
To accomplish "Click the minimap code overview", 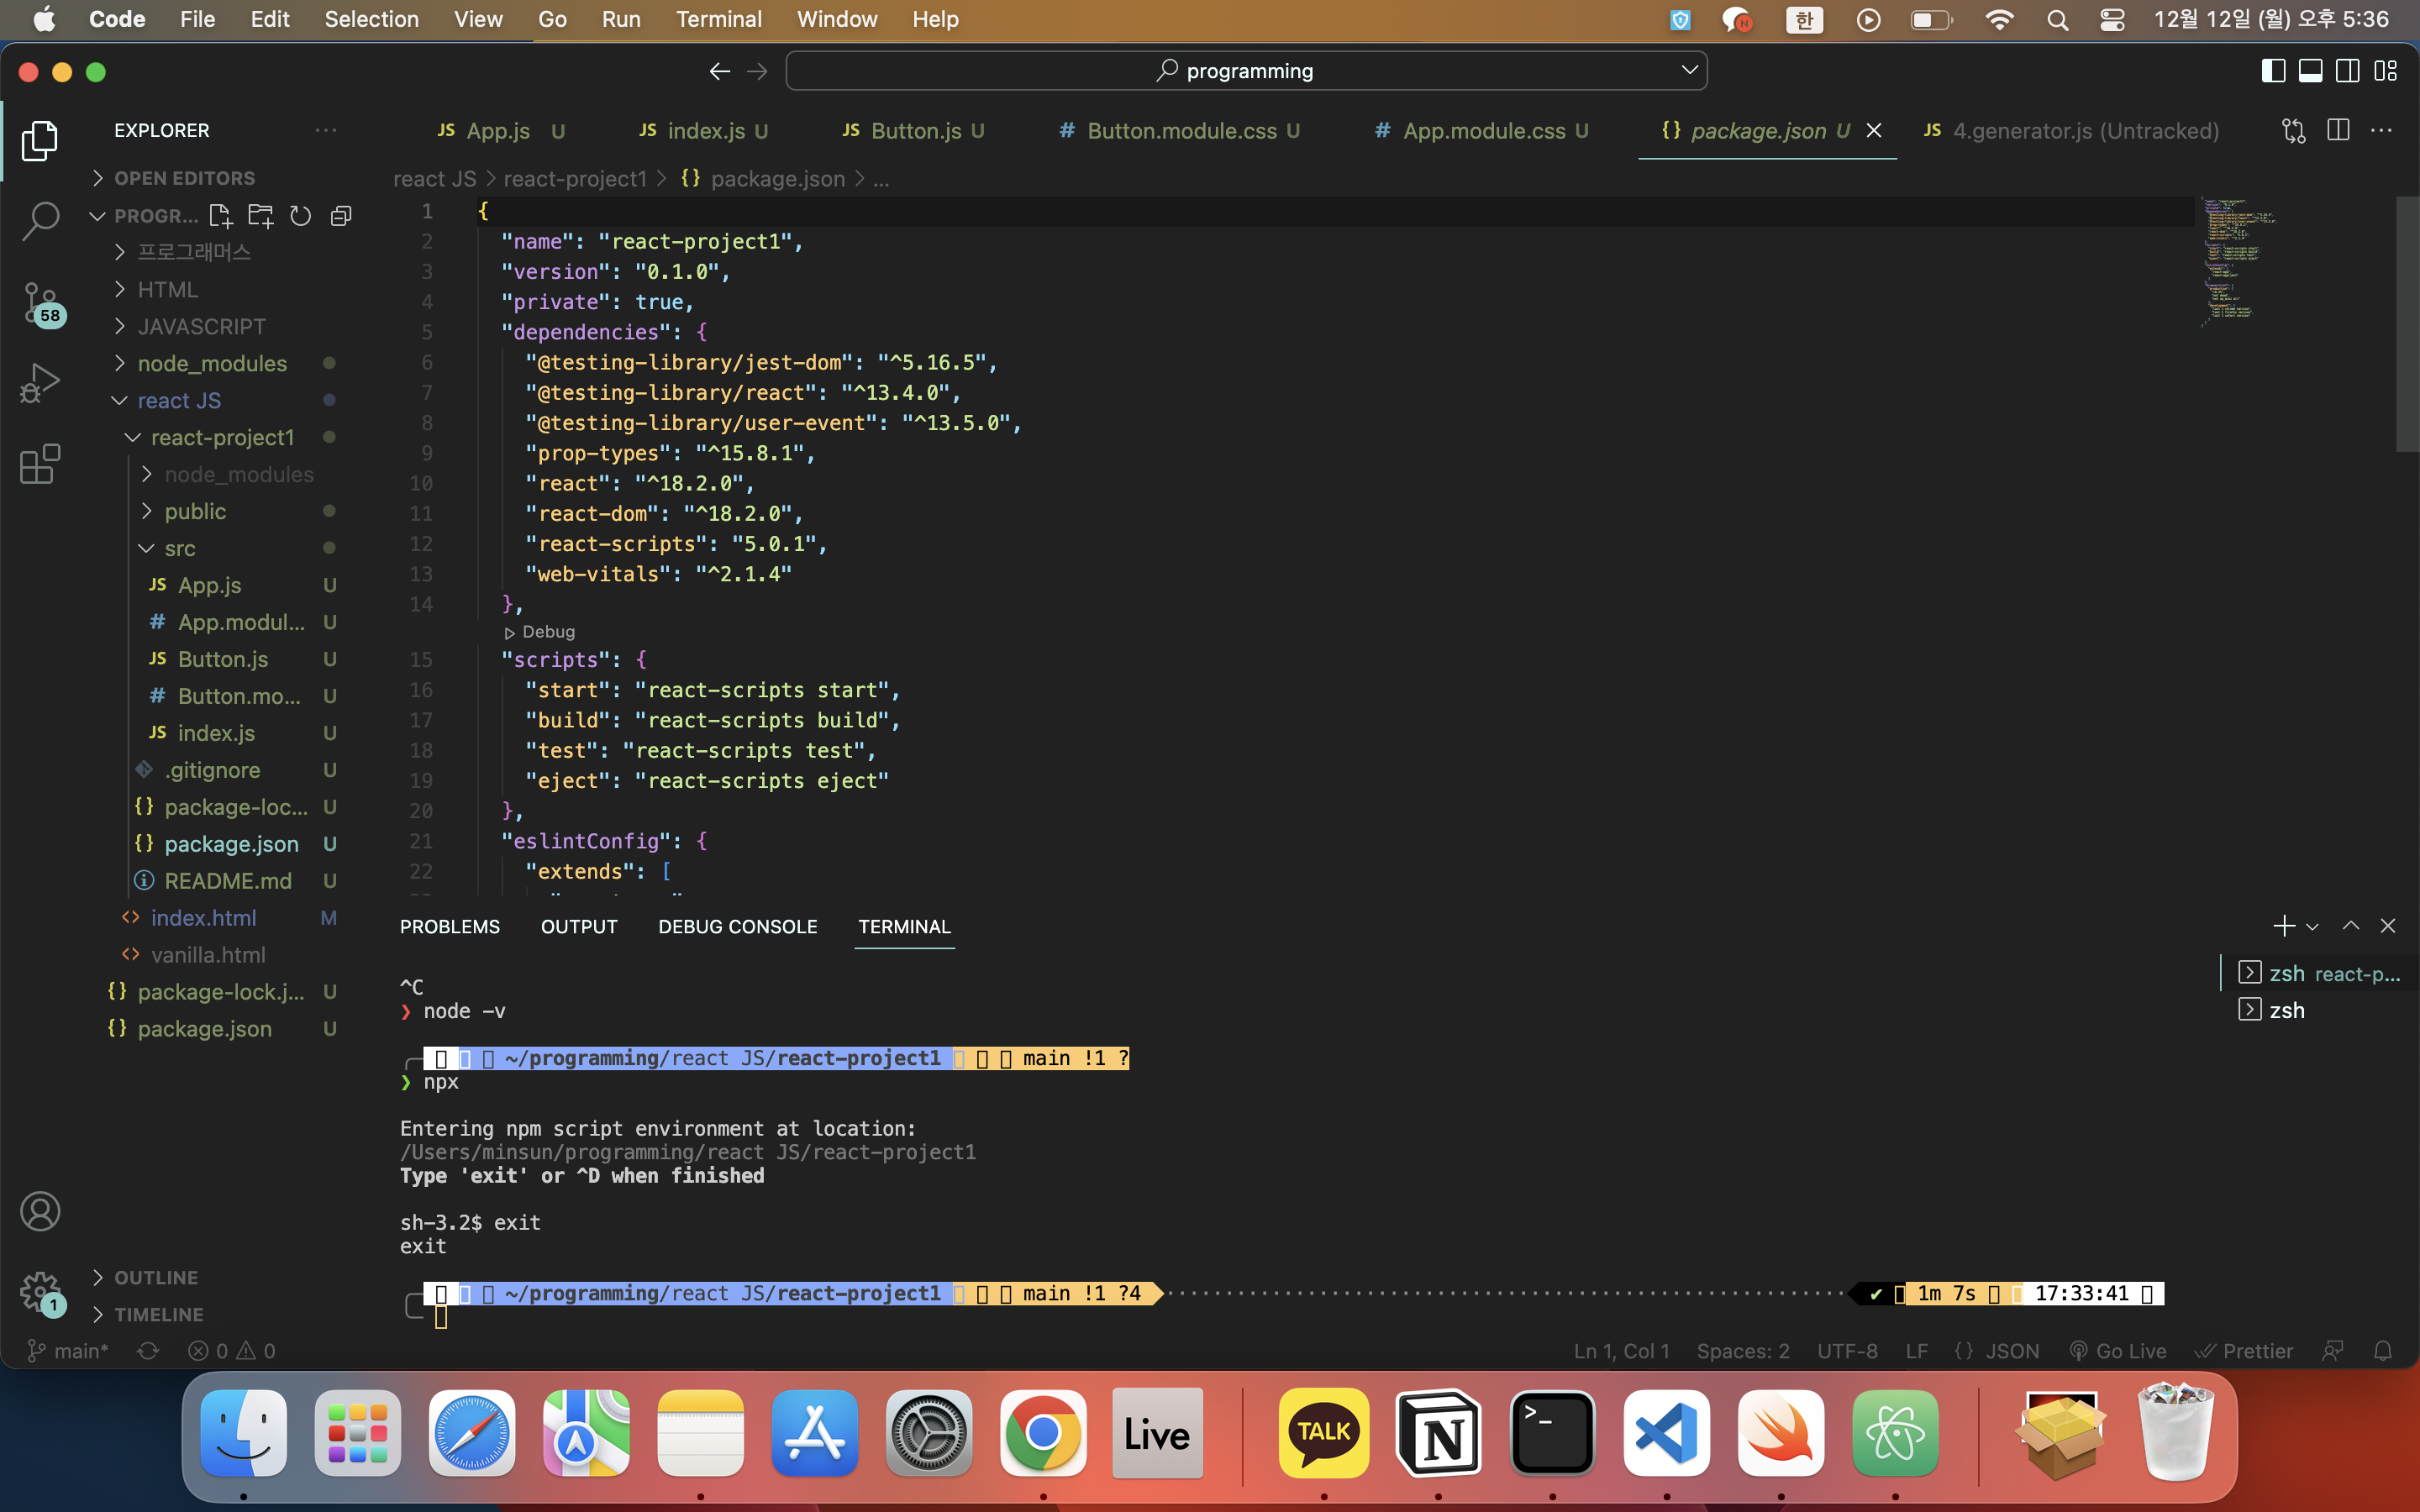I will [x=2240, y=262].
